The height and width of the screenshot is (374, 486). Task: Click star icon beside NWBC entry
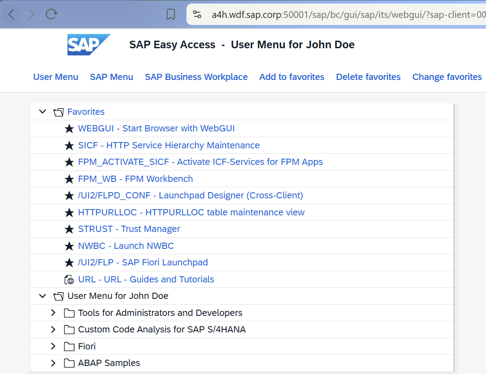[69, 246]
